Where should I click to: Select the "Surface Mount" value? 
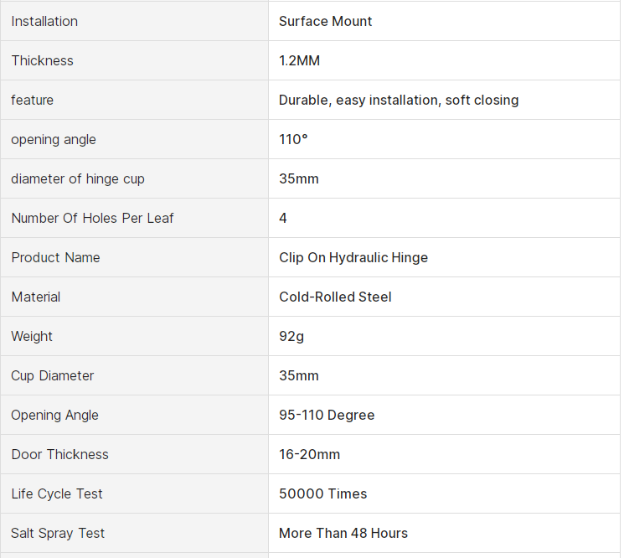[x=325, y=21]
